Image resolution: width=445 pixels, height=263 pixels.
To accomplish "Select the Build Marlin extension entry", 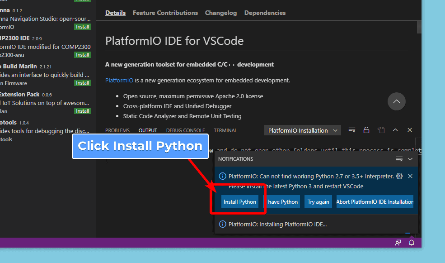I will point(47,75).
